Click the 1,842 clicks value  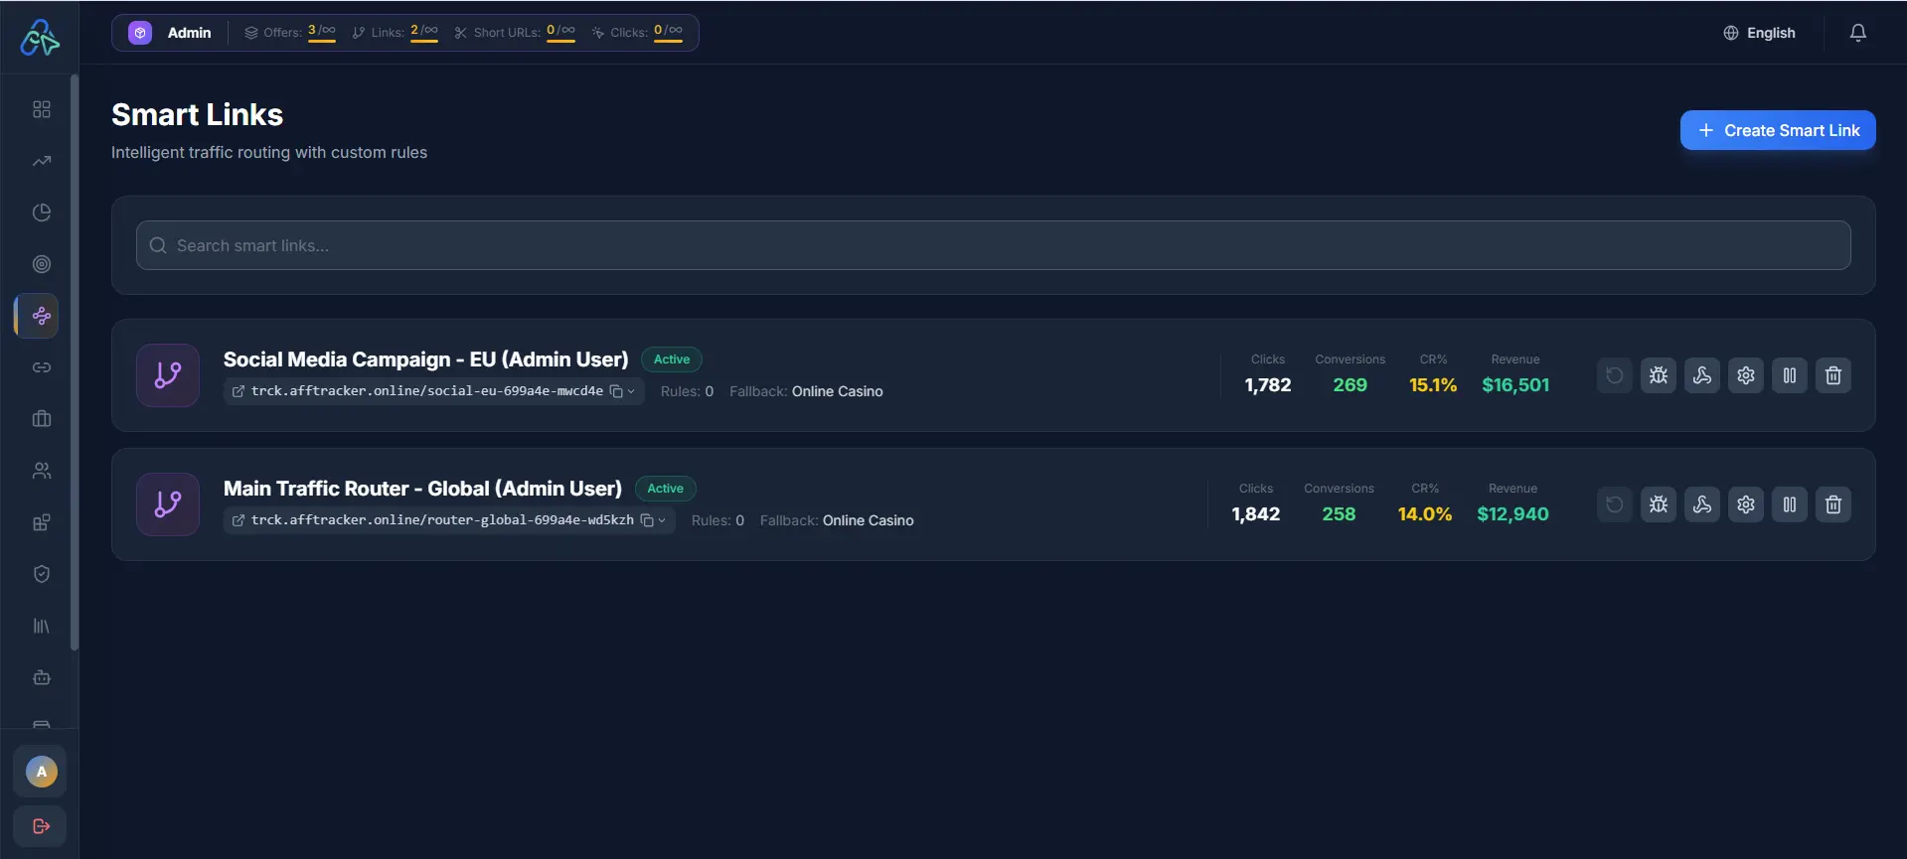(x=1256, y=514)
